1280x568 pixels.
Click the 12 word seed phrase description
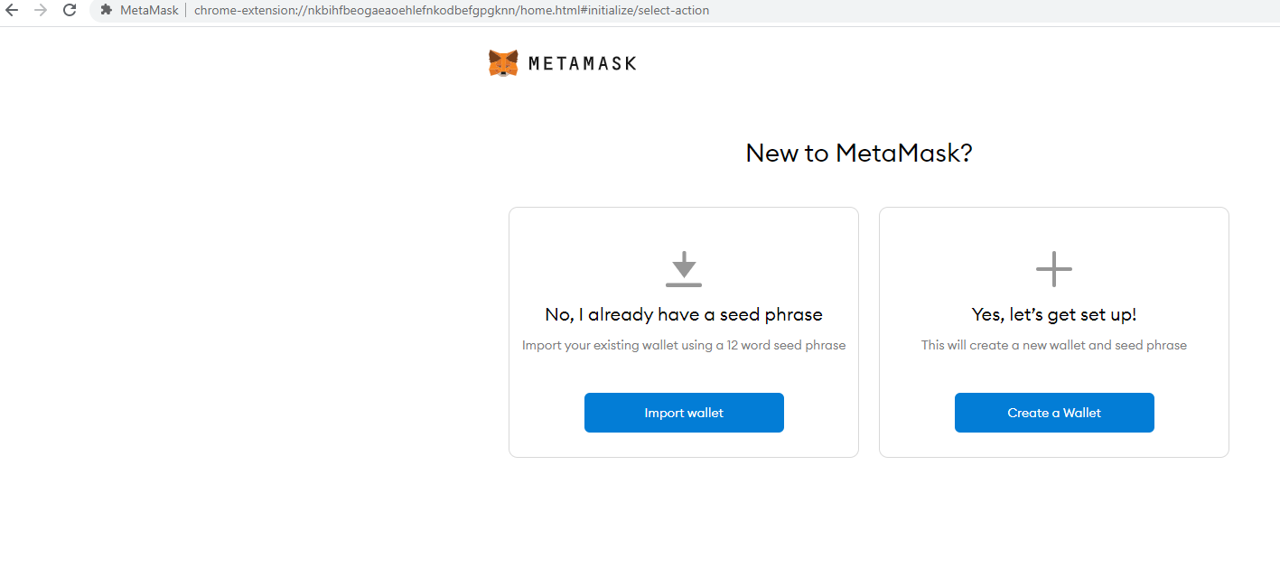click(684, 345)
